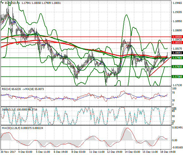Screen dimensions: 183x155
Task: Click the current price label 1.18051
Action: [x=177, y=53]
